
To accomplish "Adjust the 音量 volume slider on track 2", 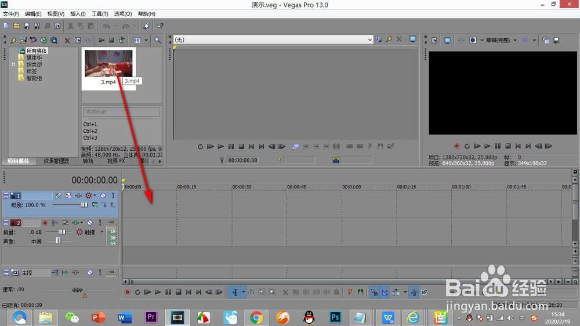I will tap(62, 232).
